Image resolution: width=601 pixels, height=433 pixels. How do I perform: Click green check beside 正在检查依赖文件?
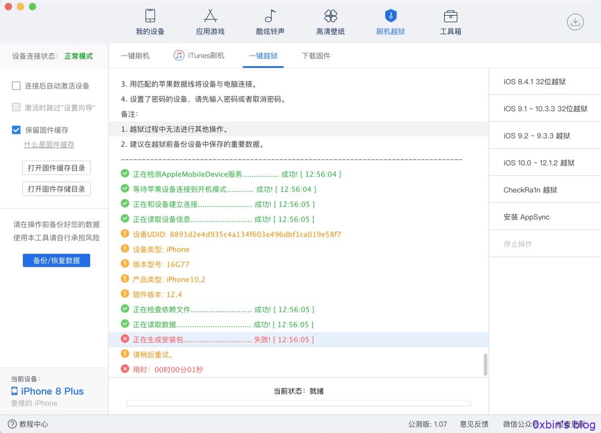pyautogui.click(x=125, y=309)
